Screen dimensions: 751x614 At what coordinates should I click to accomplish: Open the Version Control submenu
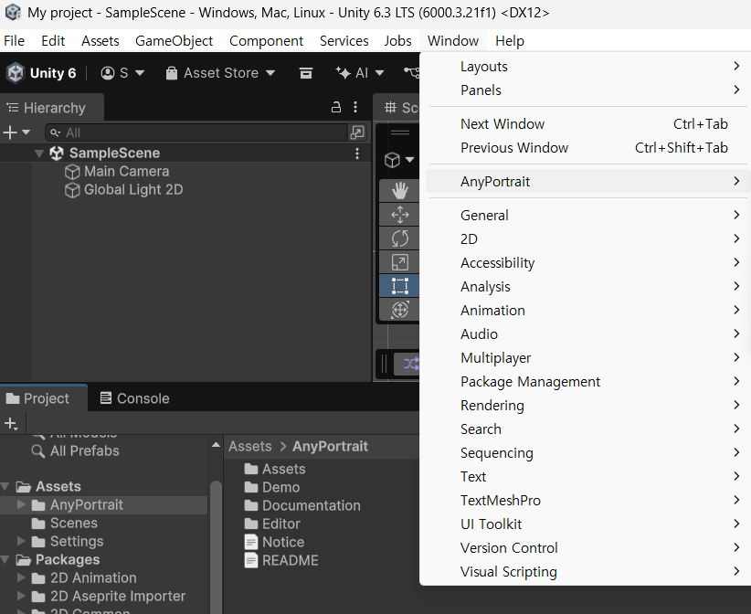(x=587, y=548)
